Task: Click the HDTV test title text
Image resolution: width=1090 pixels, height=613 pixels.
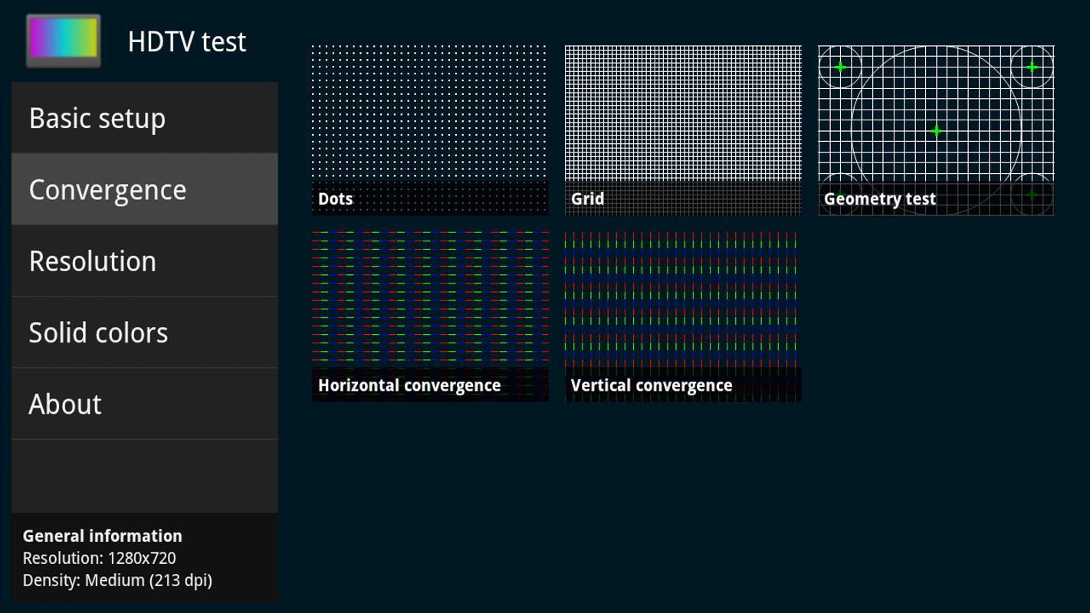Action: pos(187,41)
